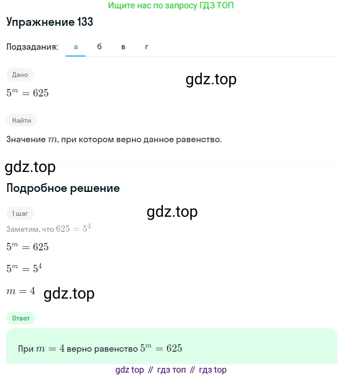Select subtask tab а

[76, 47]
